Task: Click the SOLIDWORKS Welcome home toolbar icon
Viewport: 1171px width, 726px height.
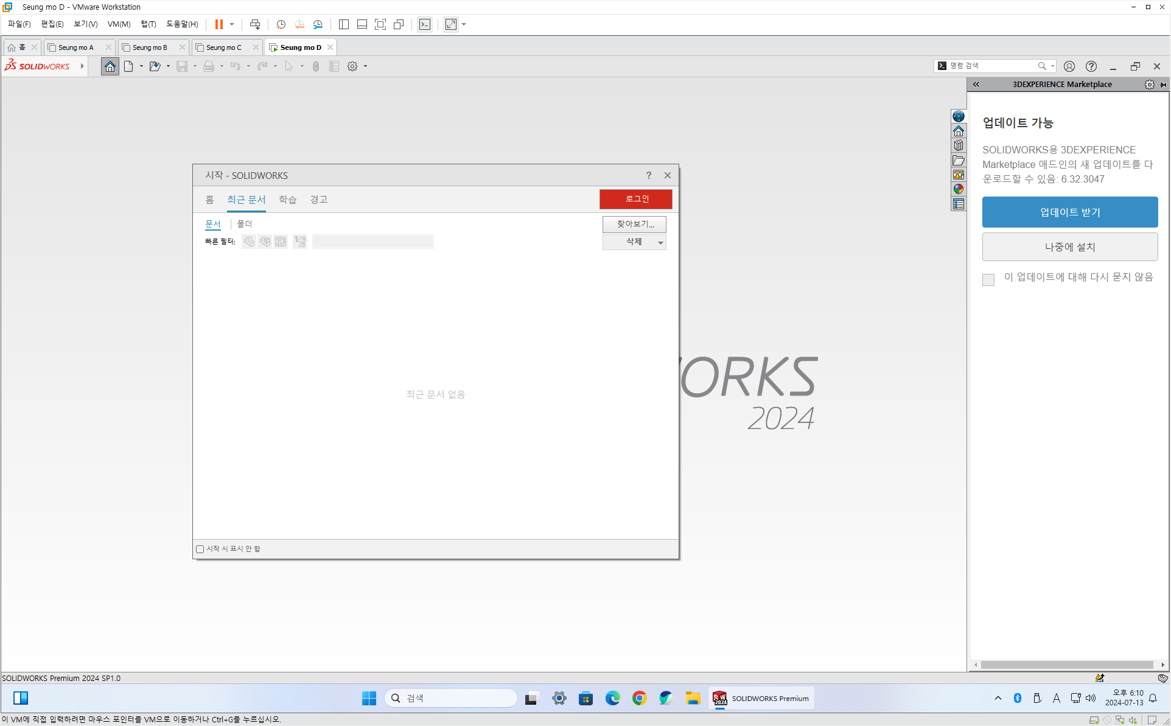Action: pos(110,66)
